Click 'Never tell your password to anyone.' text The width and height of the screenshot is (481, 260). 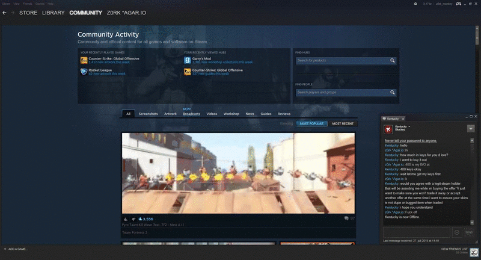[411, 141]
